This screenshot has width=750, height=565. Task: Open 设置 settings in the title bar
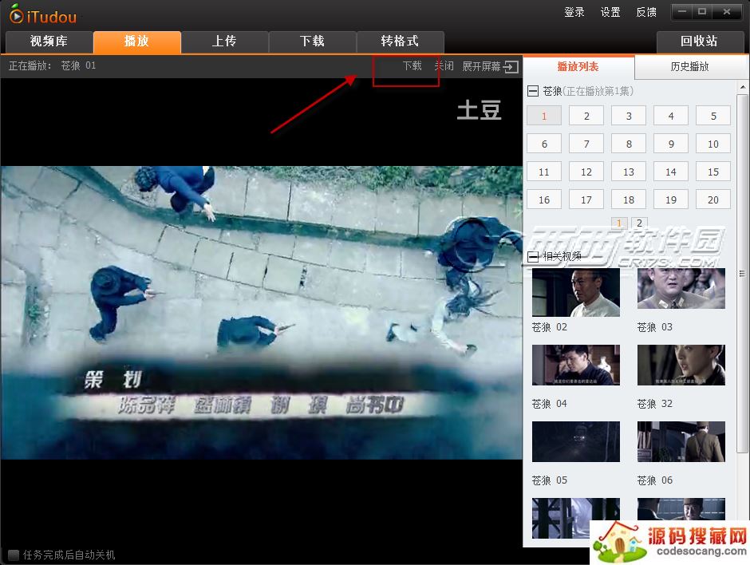tap(610, 12)
